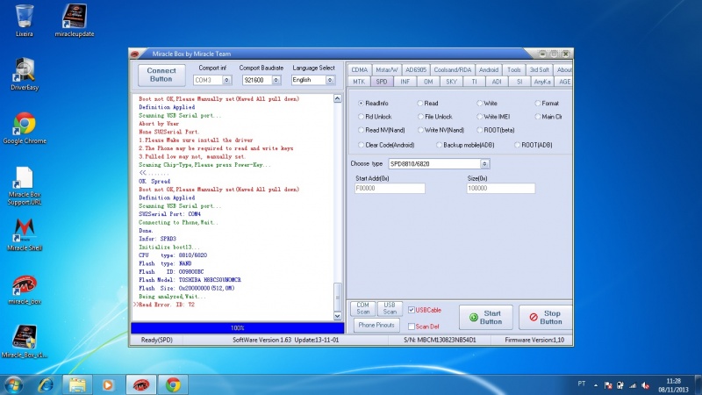The width and height of the screenshot is (702, 395).
Task: Expand the Language Select English dropdown
Action: [330, 80]
